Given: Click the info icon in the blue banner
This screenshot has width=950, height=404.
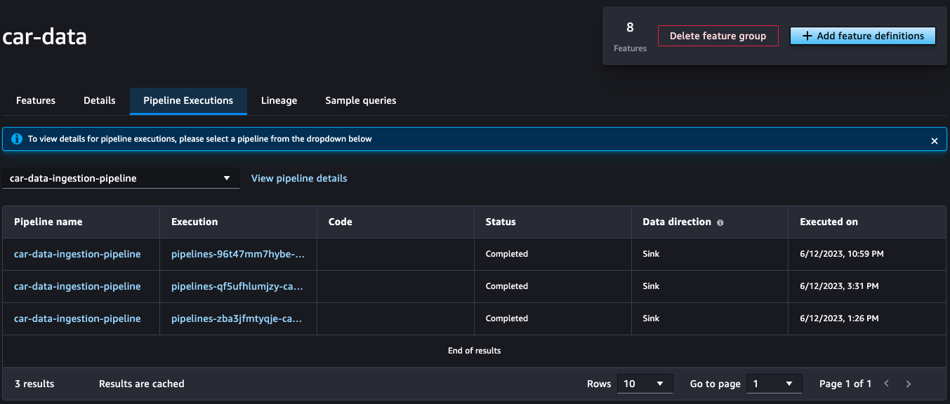Looking at the screenshot, I should pos(16,139).
